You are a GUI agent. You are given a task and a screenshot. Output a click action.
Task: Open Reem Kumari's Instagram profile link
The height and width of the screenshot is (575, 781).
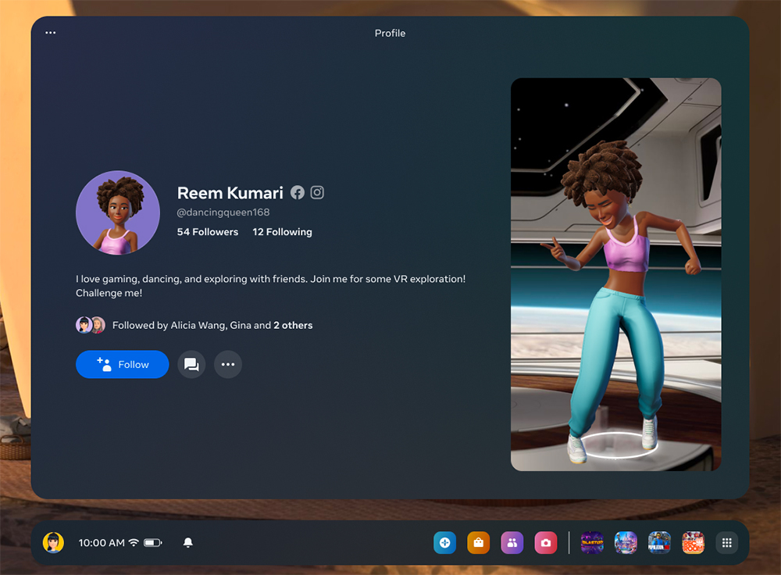coord(317,192)
